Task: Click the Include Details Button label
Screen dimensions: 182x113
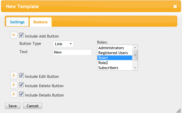Action: coord(44,95)
